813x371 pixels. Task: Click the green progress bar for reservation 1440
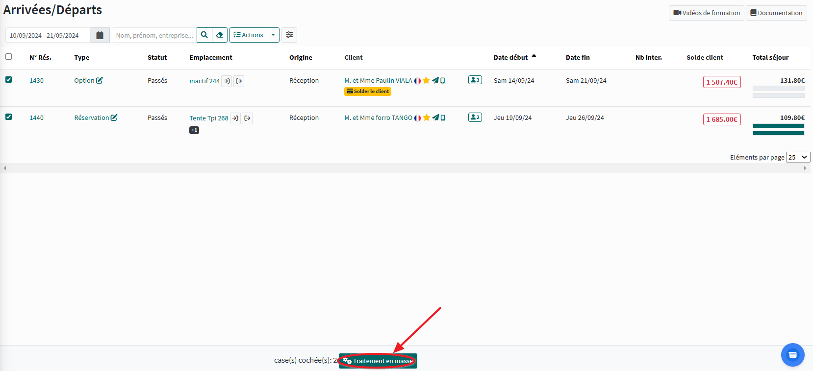[x=778, y=130]
